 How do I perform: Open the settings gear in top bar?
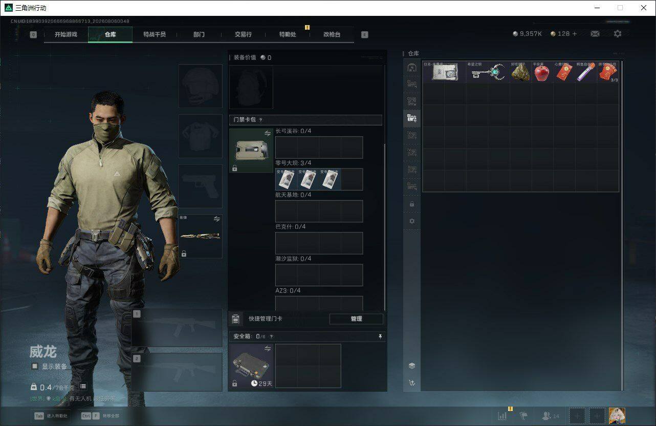pyautogui.click(x=618, y=34)
